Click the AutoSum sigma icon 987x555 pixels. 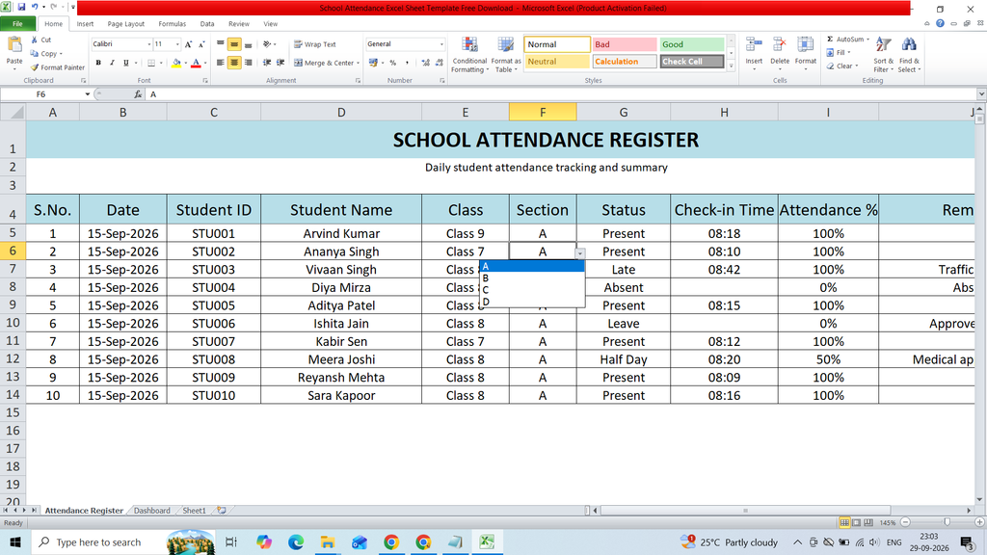pos(830,39)
